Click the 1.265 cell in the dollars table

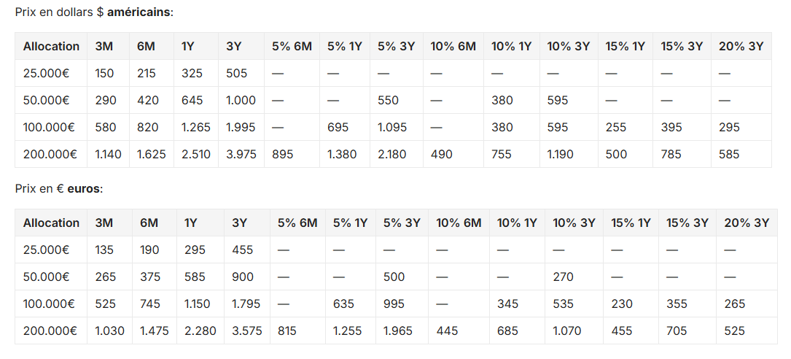(x=195, y=127)
